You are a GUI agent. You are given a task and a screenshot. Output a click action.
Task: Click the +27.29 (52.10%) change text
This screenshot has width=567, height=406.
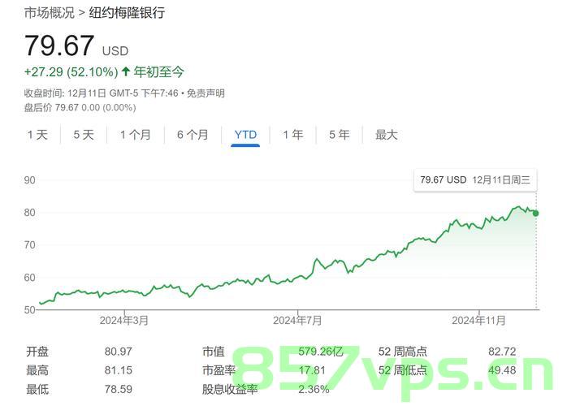coord(71,72)
